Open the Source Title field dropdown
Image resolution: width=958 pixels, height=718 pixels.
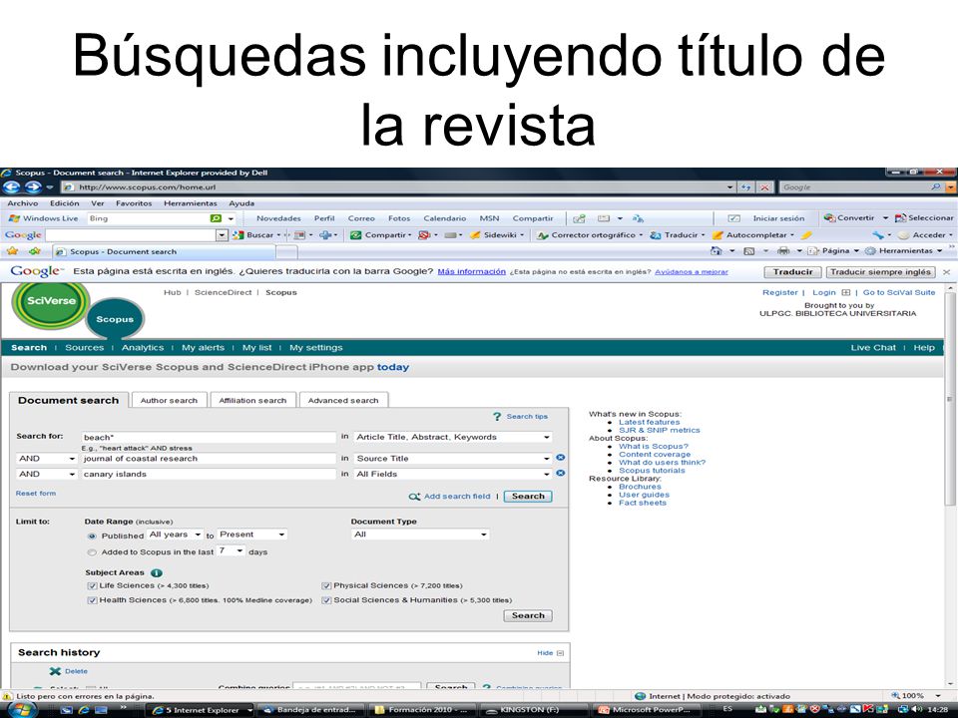pos(453,458)
